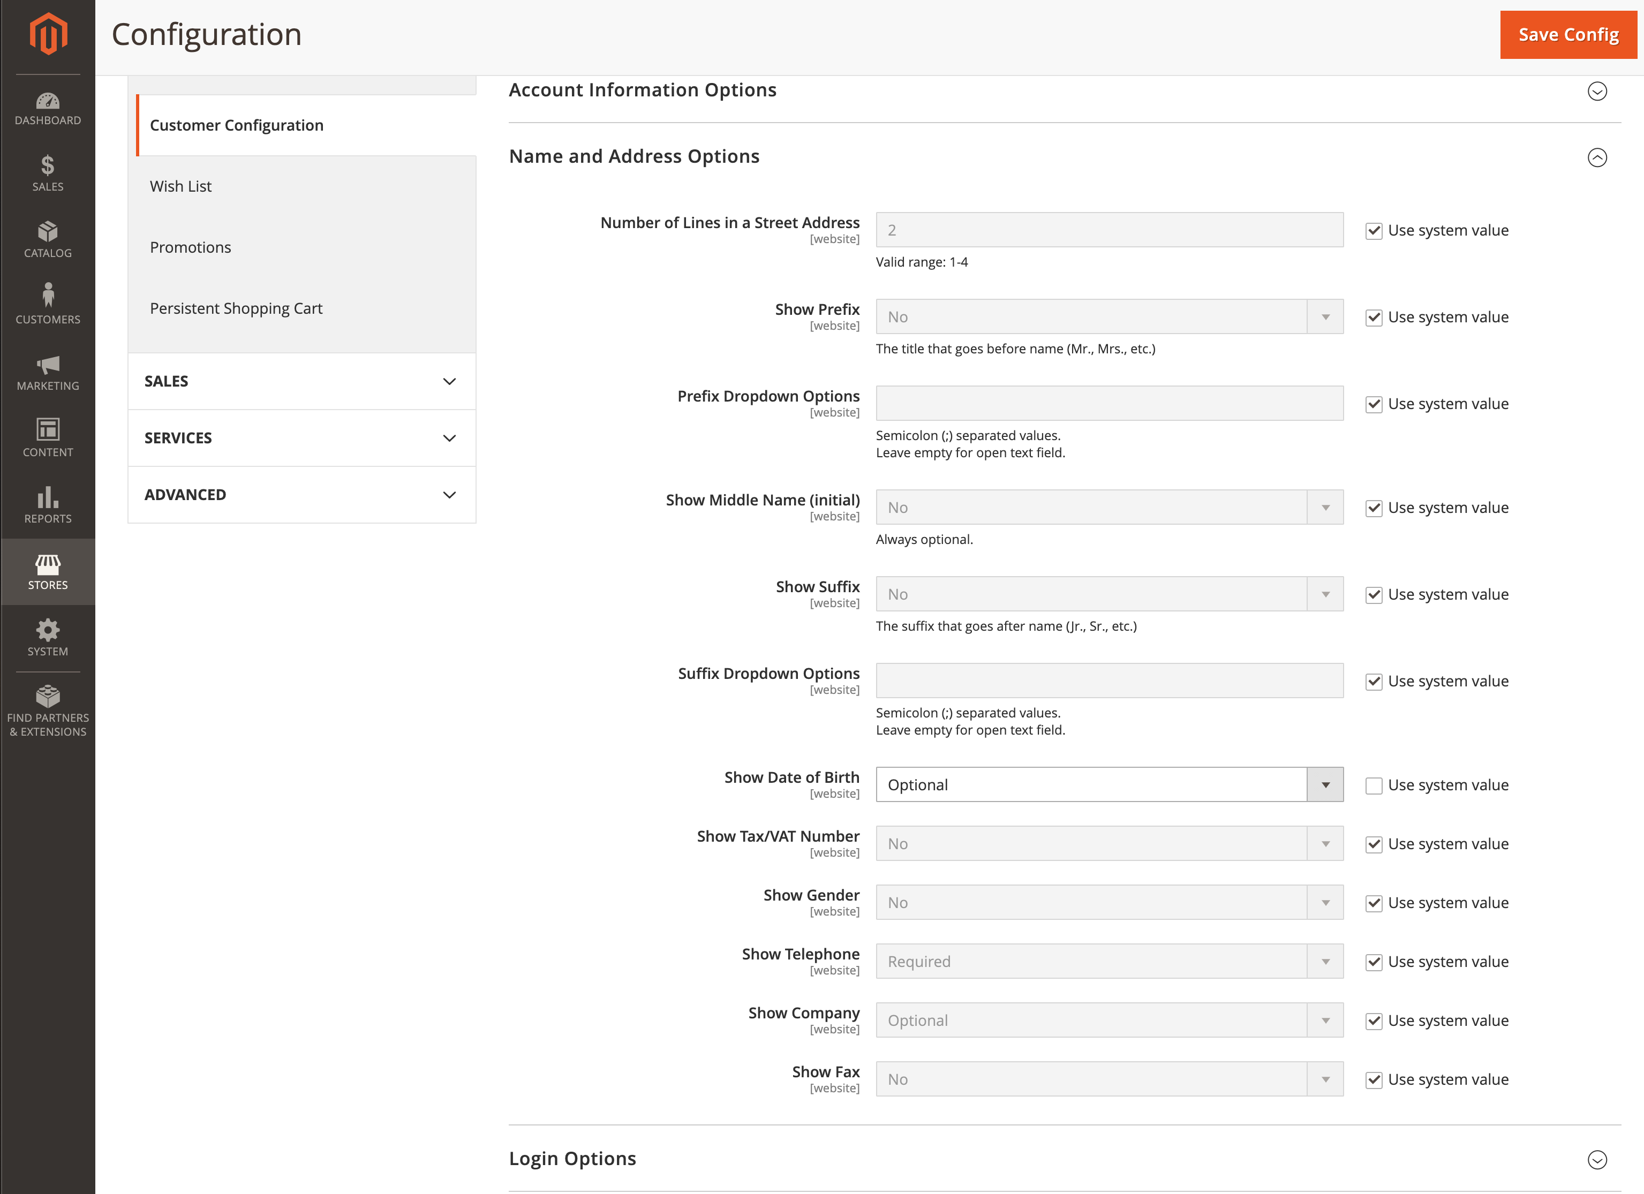Expand the Login Options section
Viewport: 1644px width, 1194px height.
1597,1159
